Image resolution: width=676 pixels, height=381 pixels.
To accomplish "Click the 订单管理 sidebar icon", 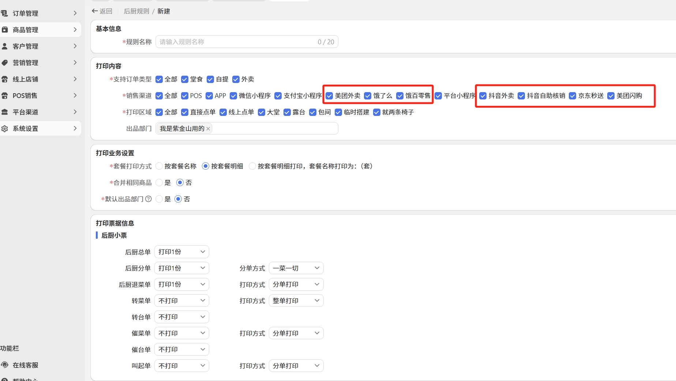I will click(x=4, y=13).
